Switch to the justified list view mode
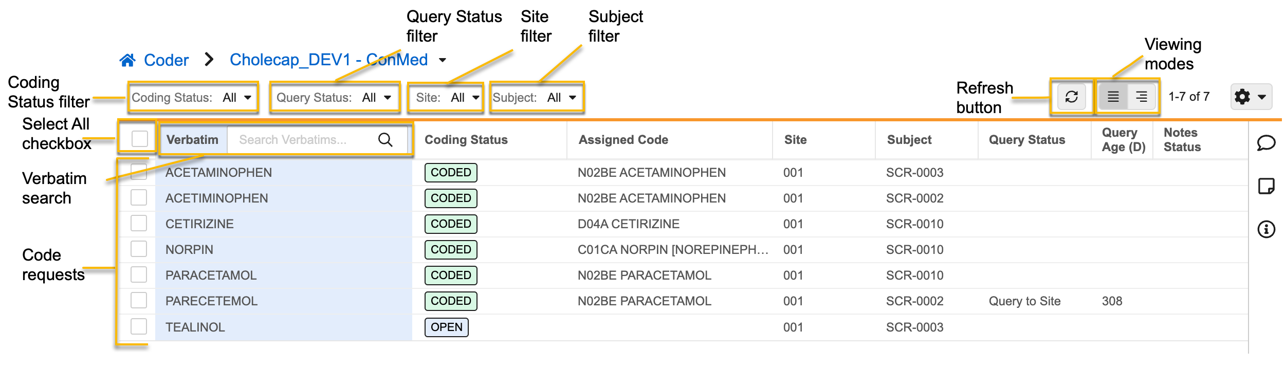Screen dimensions: 1285x367 [x=1113, y=97]
